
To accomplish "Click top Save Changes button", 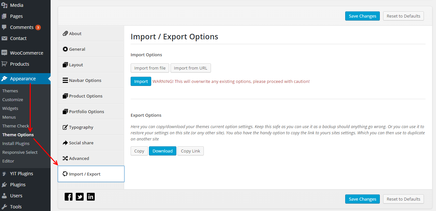I will coord(363,16).
